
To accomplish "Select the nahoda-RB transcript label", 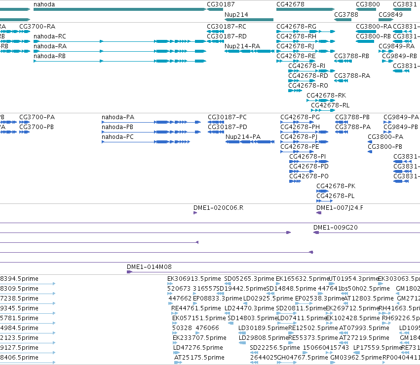I will 49,56.
